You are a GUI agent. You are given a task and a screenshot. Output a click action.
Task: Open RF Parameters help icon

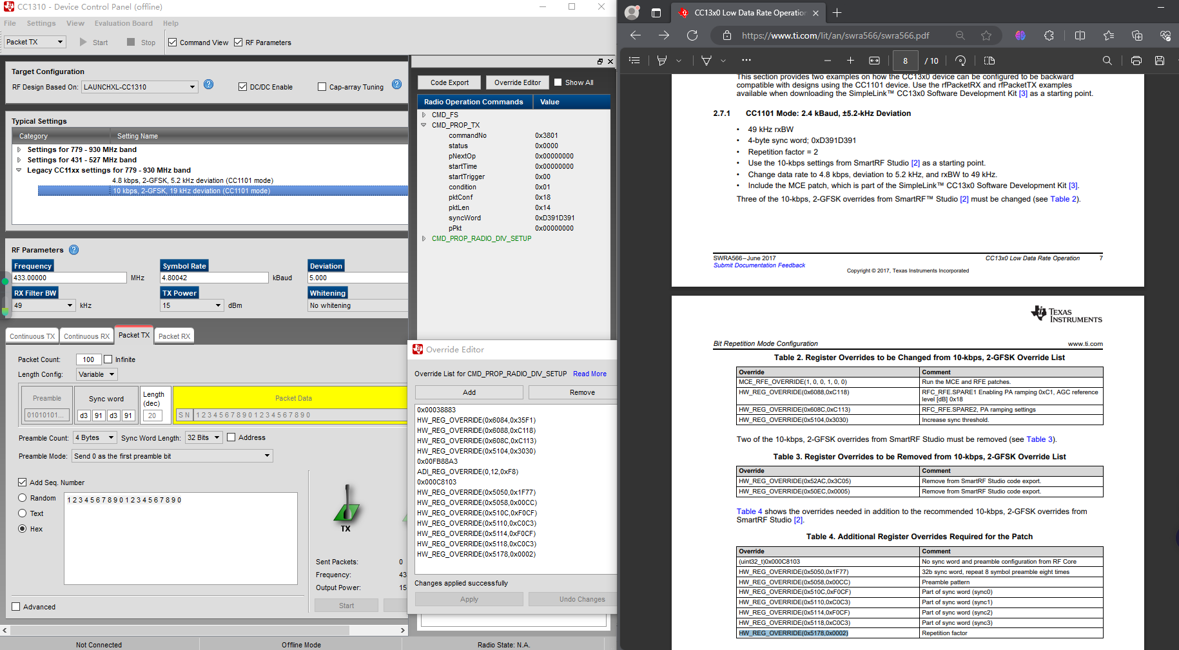(x=74, y=250)
